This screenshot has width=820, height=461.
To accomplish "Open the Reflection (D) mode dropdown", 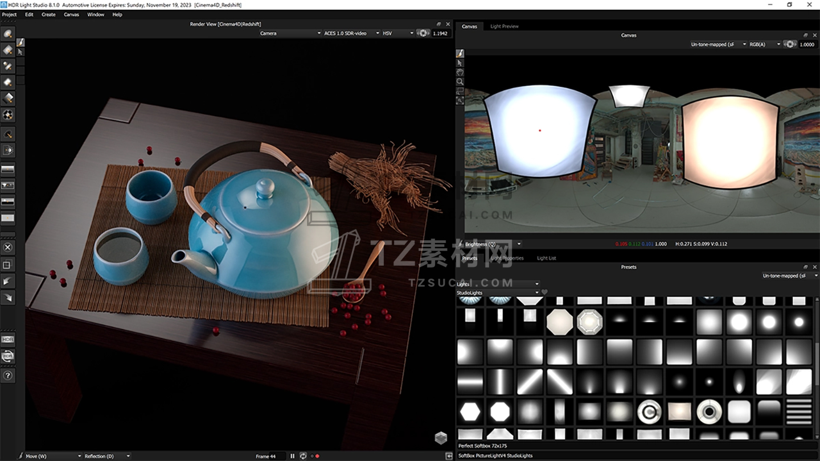I will tap(107, 456).
